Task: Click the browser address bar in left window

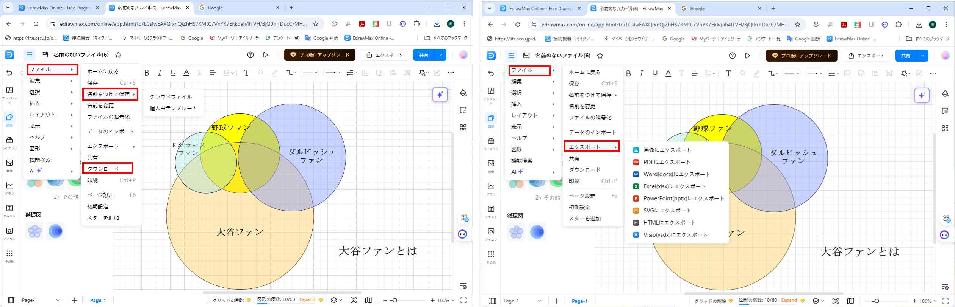Action: coord(183,24)
